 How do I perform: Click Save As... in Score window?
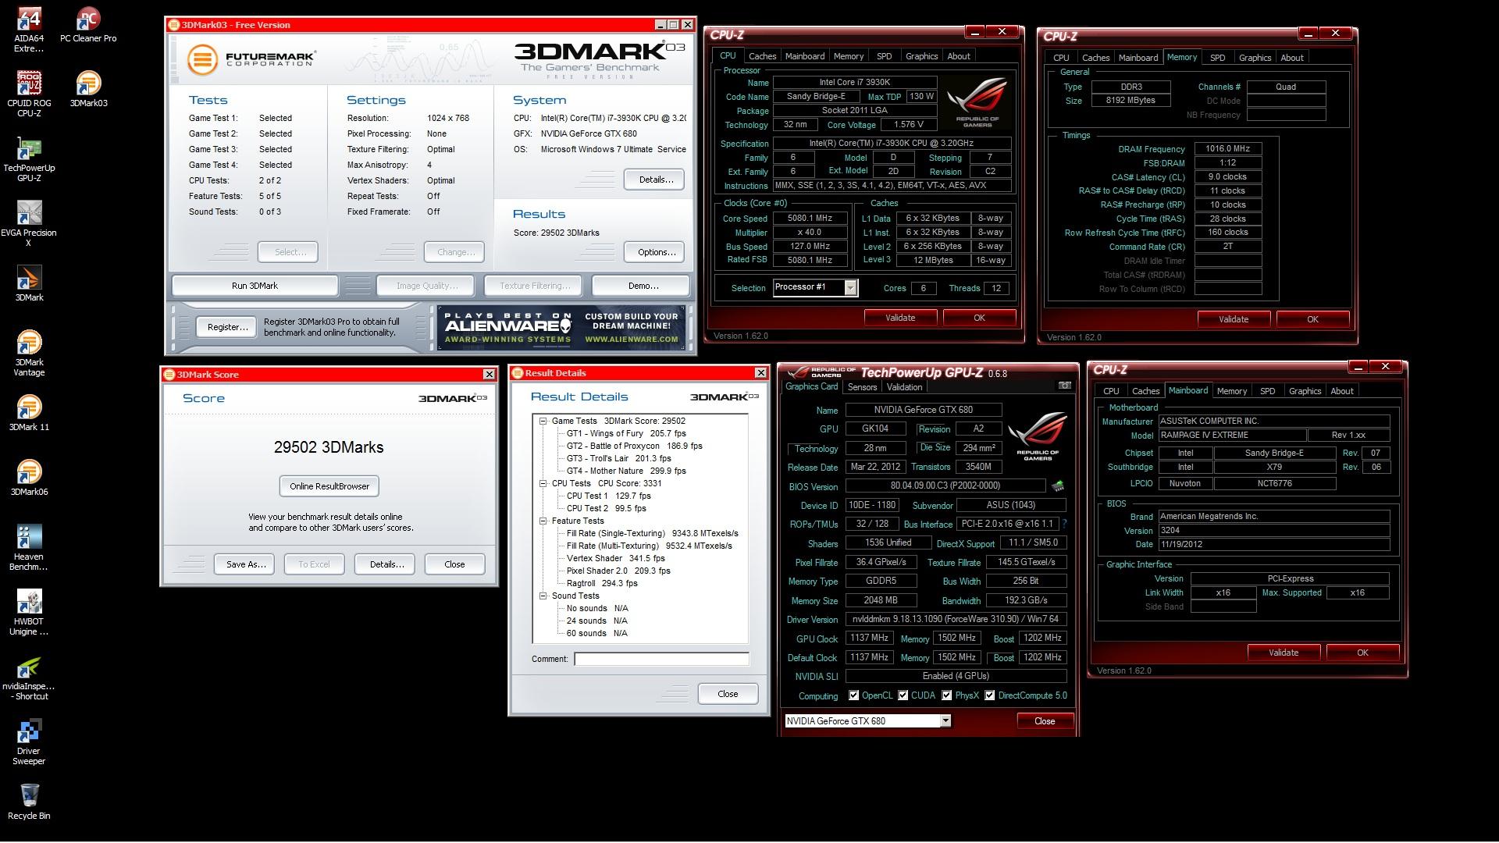pyautogui.click(x=245, y=564)
